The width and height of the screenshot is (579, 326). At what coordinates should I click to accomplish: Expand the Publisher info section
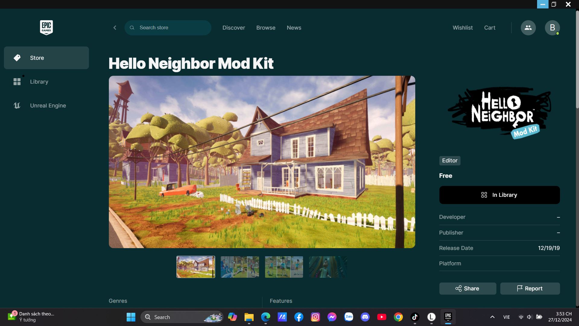click(x=558, y=232)
